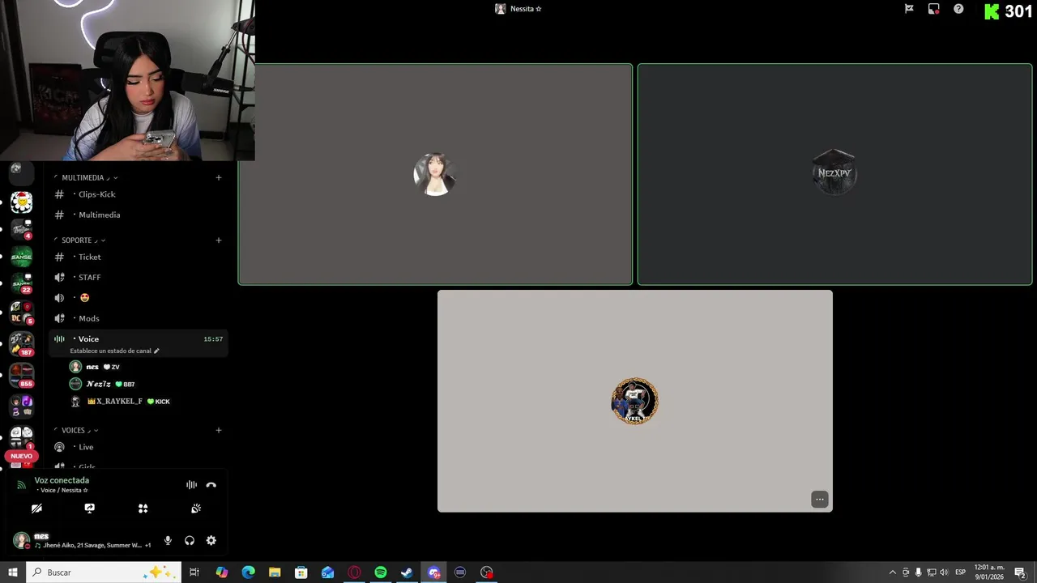
Task: Show hidden system tray icons
Action: [893, 572]
